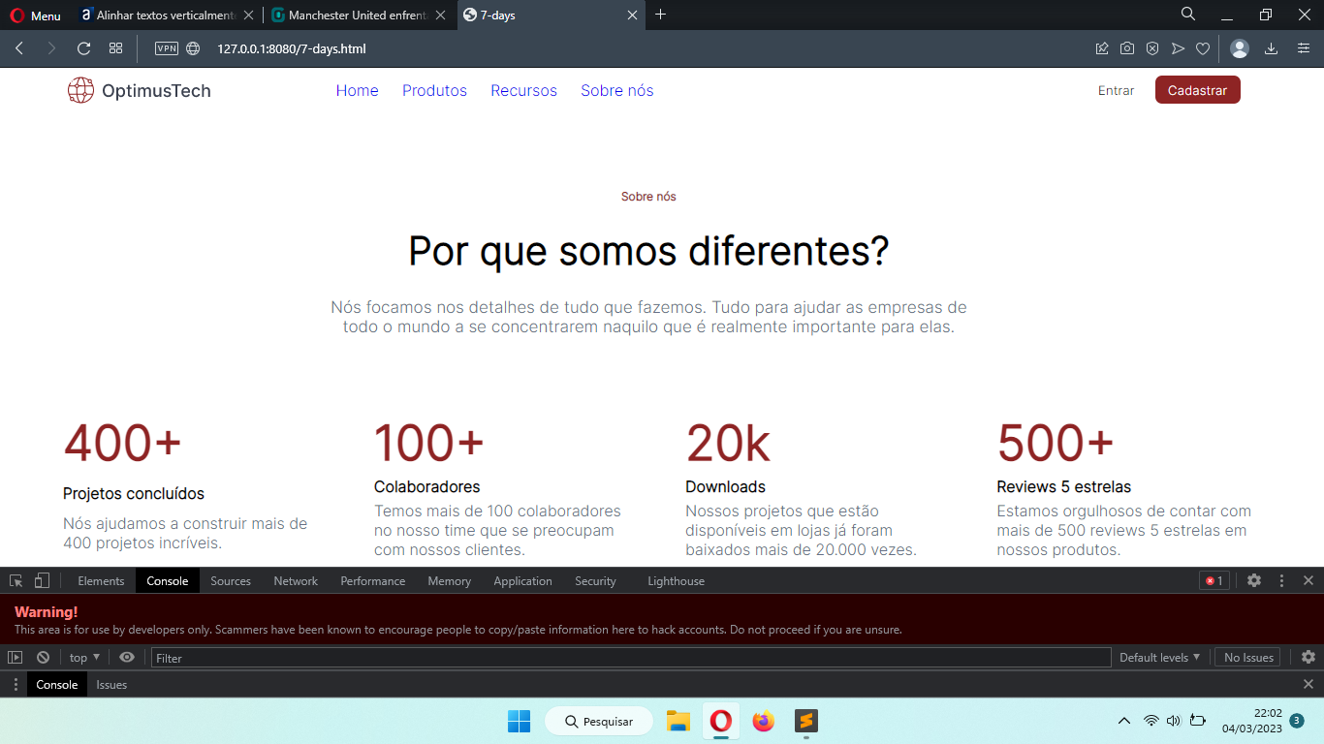Toggle the DevTools device toolbar icon
The height and width of the screenshot is (744, 1324).
[42, 580]
